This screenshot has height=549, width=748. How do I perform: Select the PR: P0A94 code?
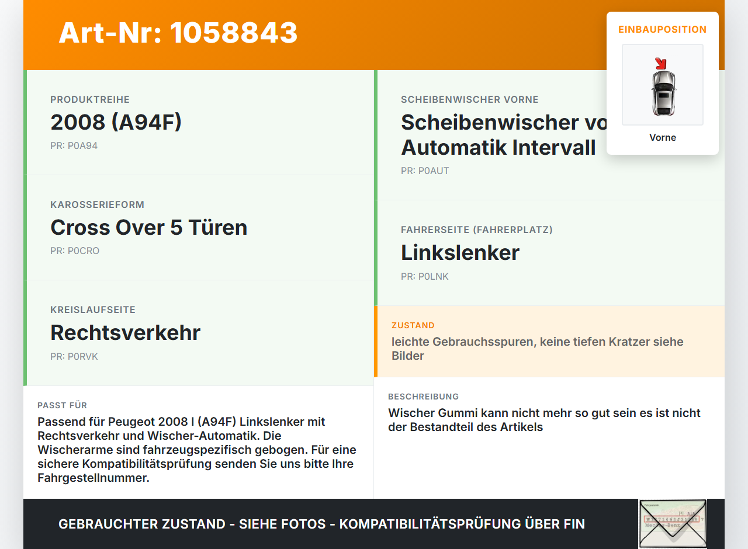(74, 145)
